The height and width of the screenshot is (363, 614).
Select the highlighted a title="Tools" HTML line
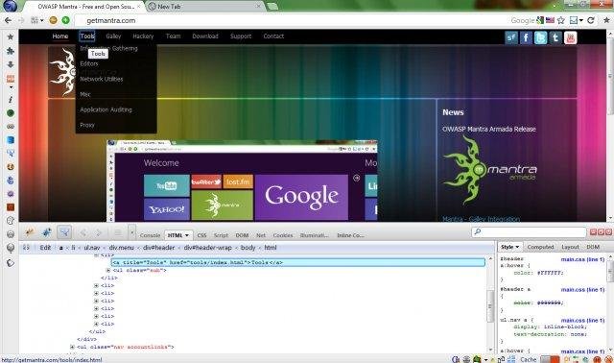click(298, 262)
